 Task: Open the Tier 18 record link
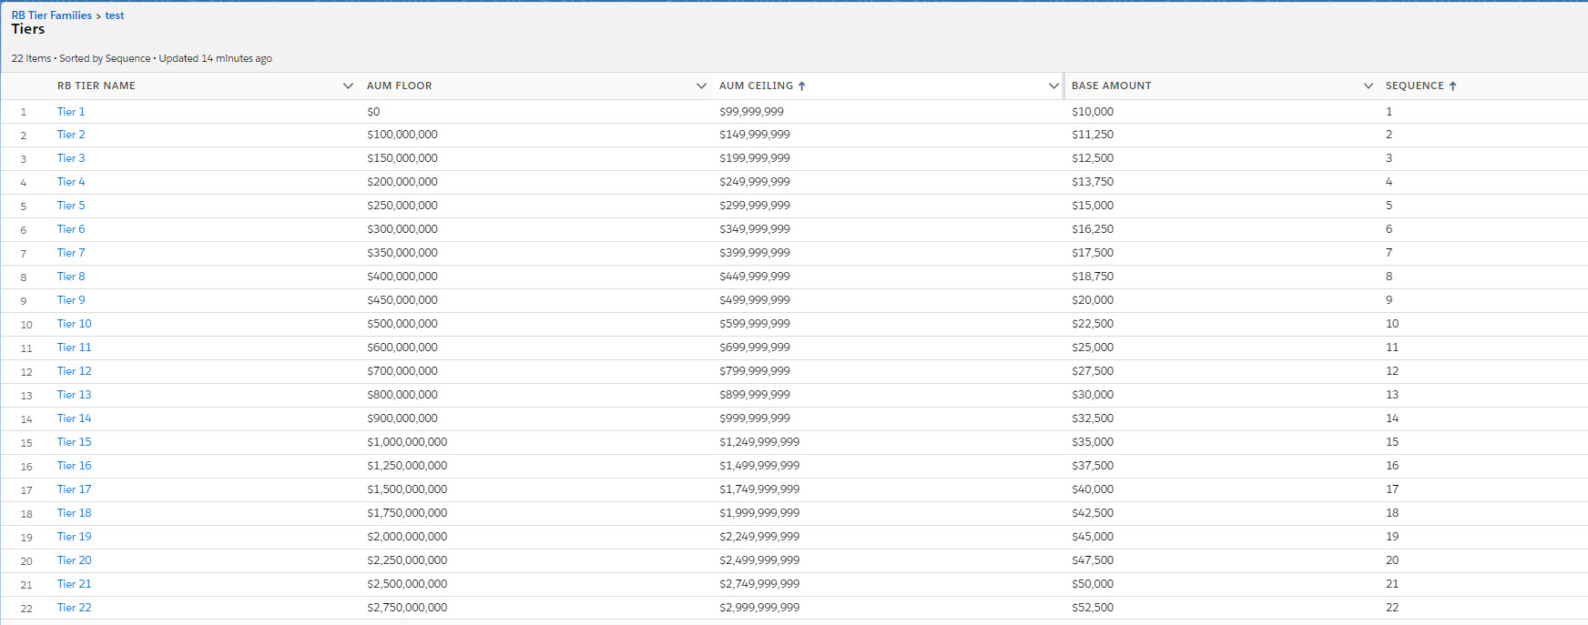(x=74, y=513)
